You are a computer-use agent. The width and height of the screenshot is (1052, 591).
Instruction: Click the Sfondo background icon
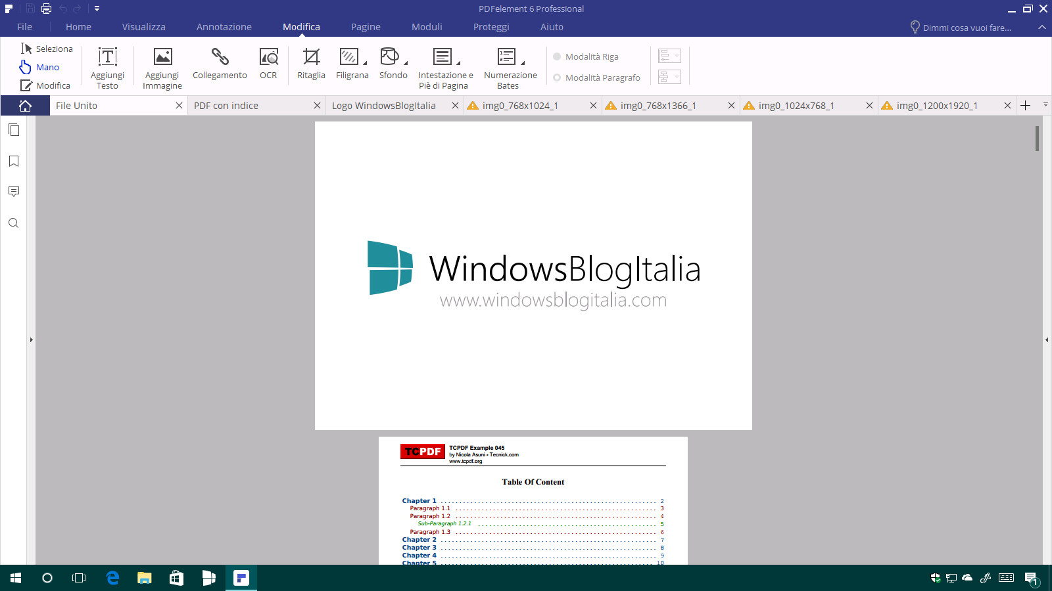pyautogui.click(x=389, y=56)
